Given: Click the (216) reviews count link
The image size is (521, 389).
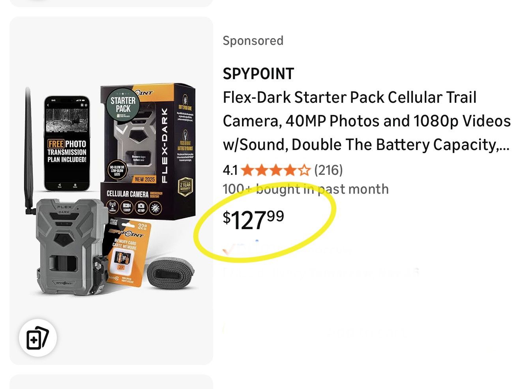Looking at the screenshot, I should click(x=328, y=170).
